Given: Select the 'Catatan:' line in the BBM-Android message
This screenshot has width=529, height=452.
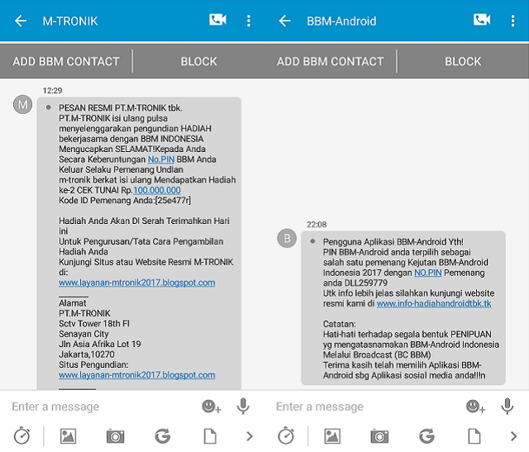Looking at the screenshot, I should pyautogui.click(x=340, y=324).
